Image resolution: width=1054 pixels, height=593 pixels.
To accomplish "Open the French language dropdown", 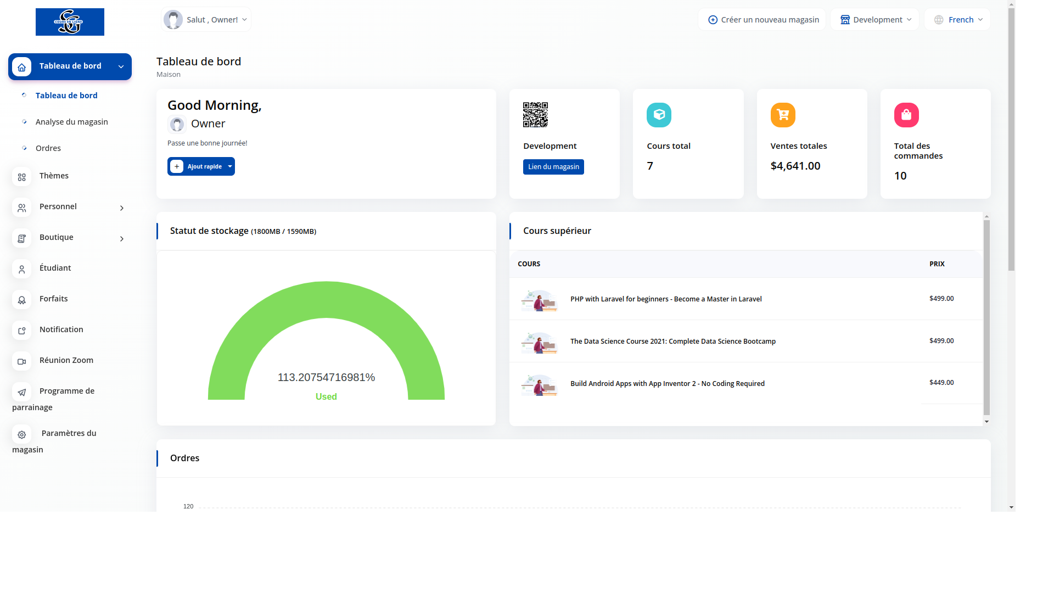I will 957,20.
